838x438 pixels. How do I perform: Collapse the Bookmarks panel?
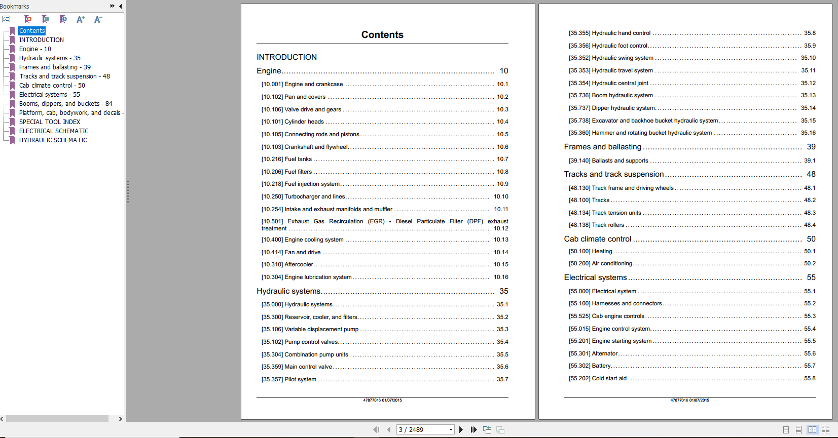coord(121,6)
